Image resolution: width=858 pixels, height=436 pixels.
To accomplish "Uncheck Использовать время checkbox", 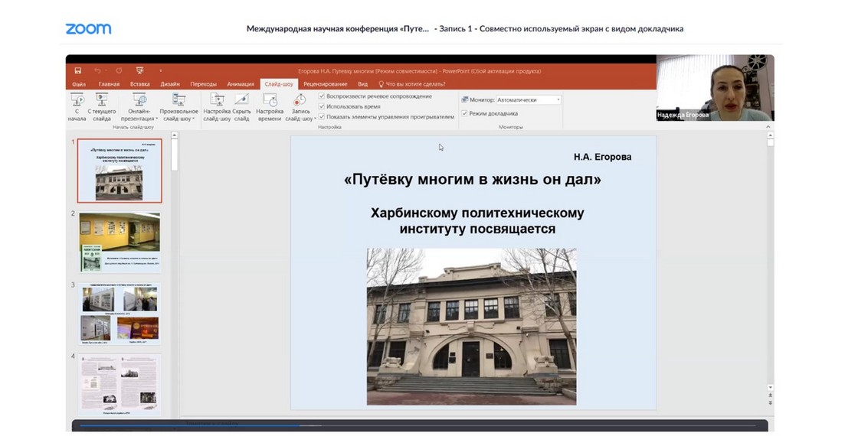I will pos(323,106).
